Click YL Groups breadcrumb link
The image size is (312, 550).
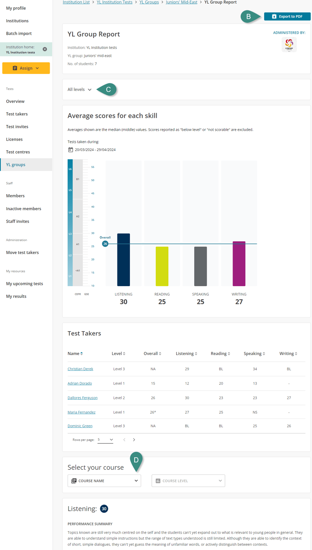coord(149,2)
